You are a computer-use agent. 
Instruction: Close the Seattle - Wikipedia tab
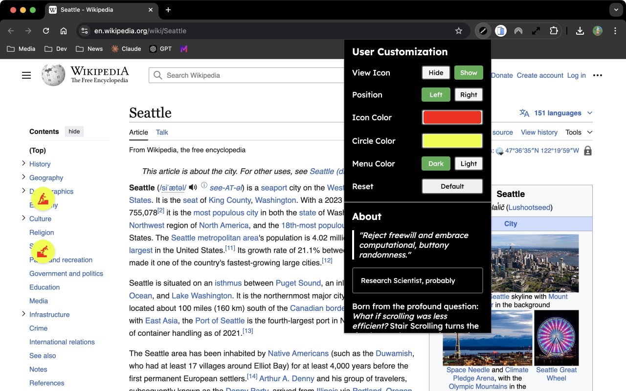coord(151,10)
